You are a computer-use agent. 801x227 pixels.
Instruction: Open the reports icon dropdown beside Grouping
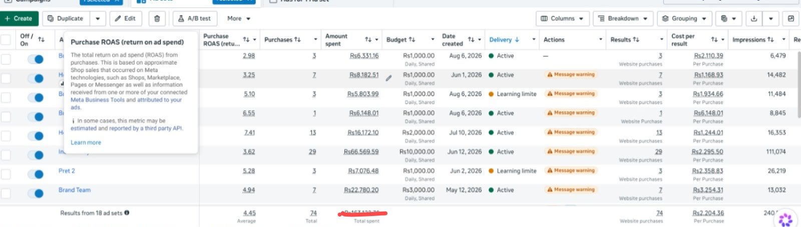(x=728, y=18)
